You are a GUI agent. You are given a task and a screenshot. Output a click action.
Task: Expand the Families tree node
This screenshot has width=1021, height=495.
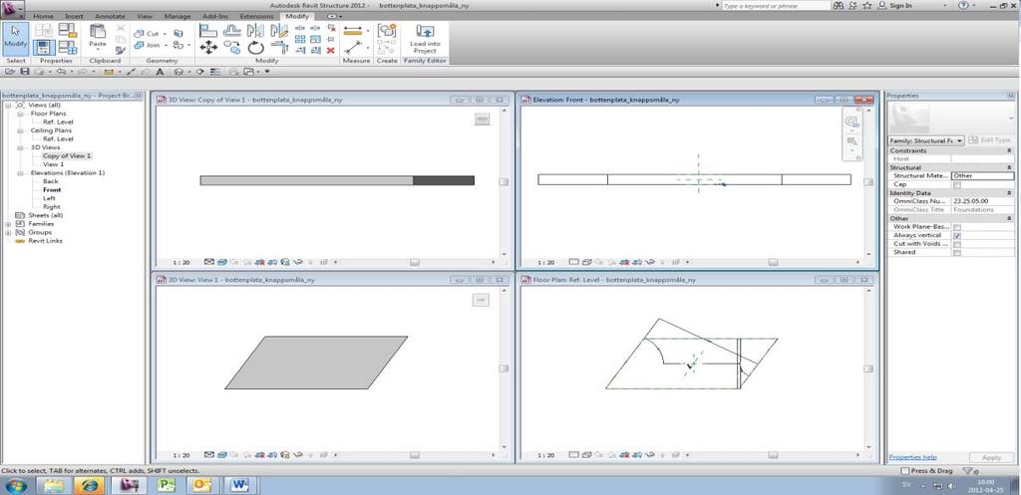8,224
